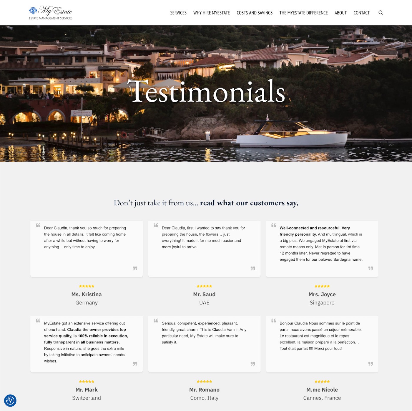
Task: Open the Services menu item
Action: tap(178, 13)
